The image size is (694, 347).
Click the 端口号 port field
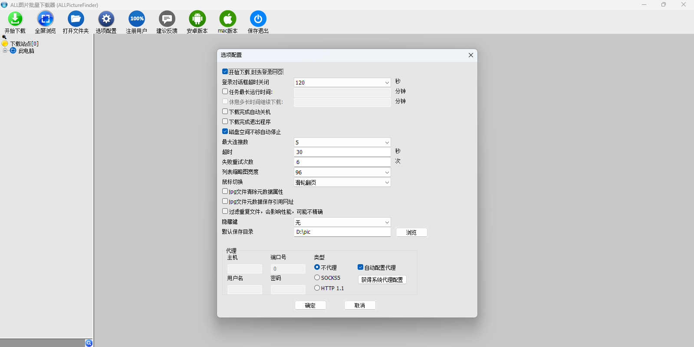tap(288, 269)
